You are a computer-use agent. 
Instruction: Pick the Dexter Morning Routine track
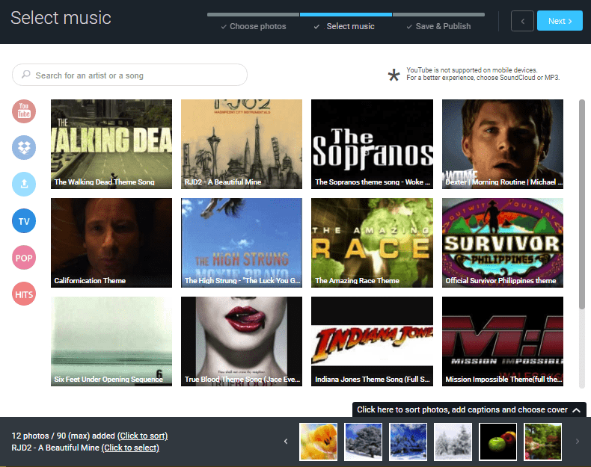pos(503,144)
